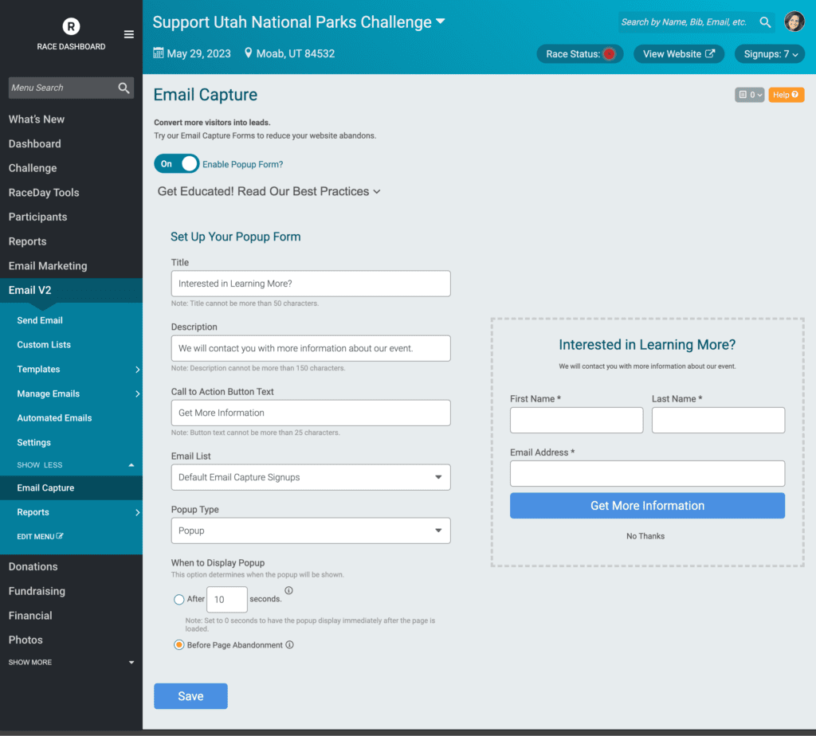Click the Menu Search input field
Screen dimensions: 816x736
click(x=71, y=88)
